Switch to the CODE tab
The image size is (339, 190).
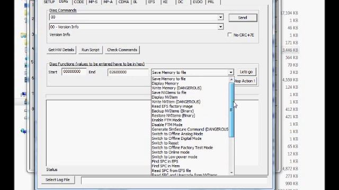click(x=79, y=2)
